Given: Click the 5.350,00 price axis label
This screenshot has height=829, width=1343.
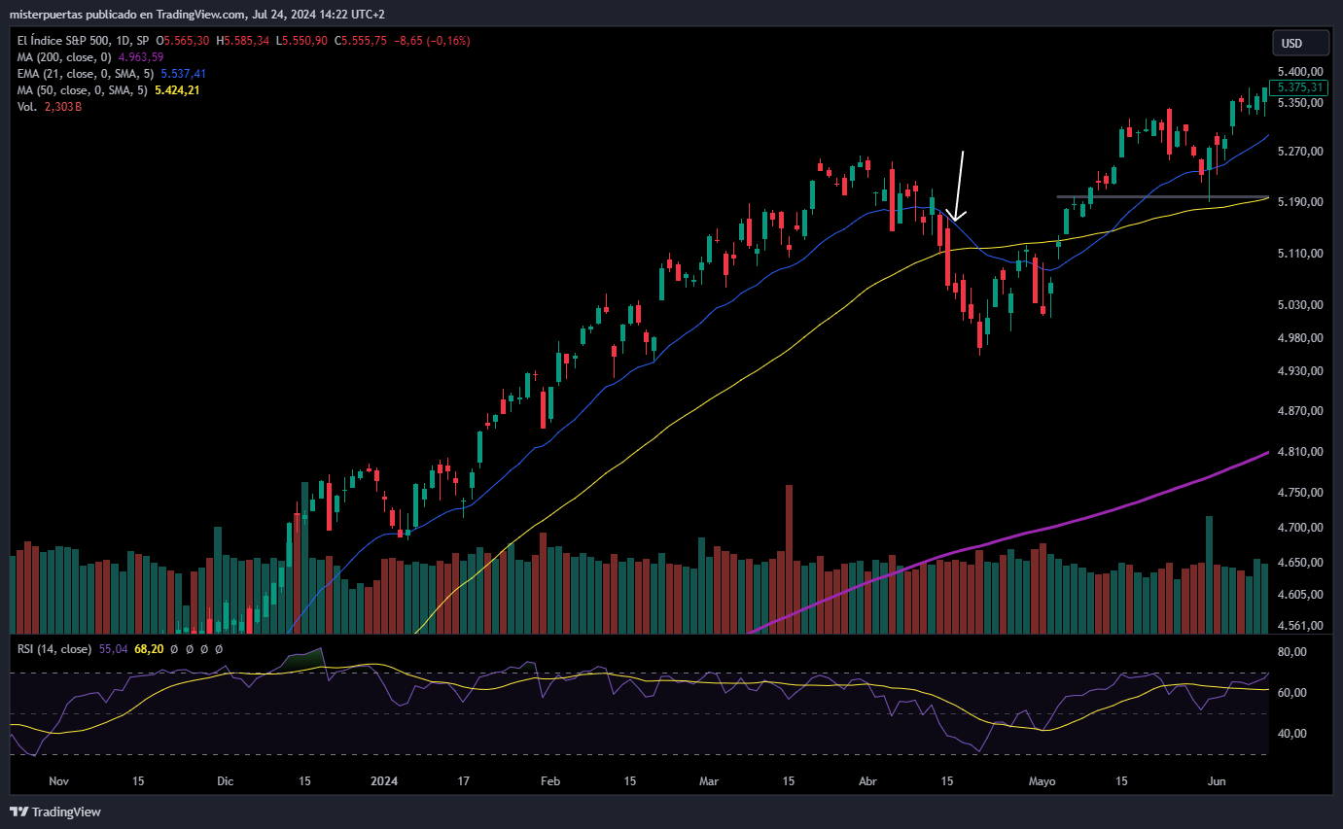Looking at the screenshot, I should [1301, 103].
